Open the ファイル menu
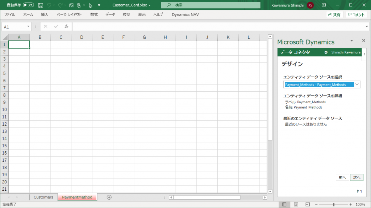The width and height of the screenshot is (371, 208). click(x=9, y=14)
